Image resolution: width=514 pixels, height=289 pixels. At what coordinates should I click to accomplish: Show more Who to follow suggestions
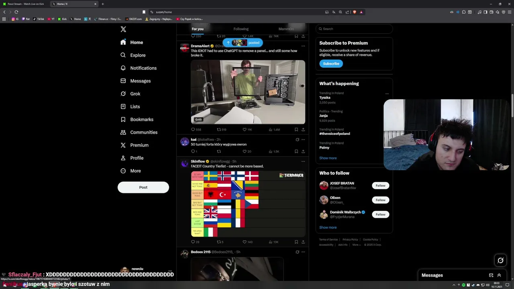click(328, 228)
